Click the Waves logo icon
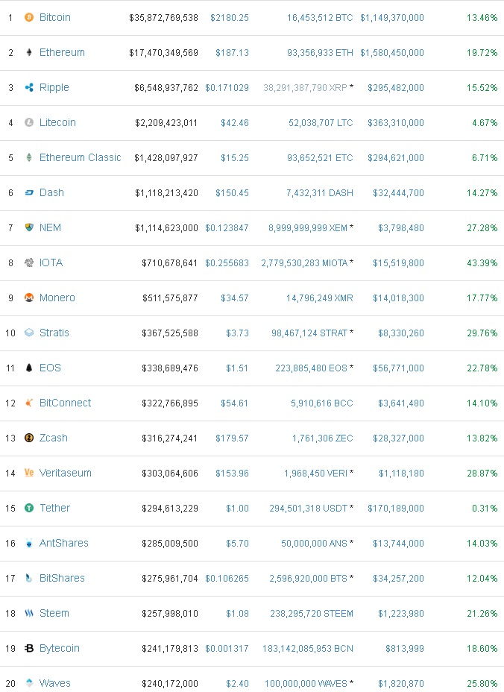The width and height of the screenshot is (504, 692). [x=29, y=683]
